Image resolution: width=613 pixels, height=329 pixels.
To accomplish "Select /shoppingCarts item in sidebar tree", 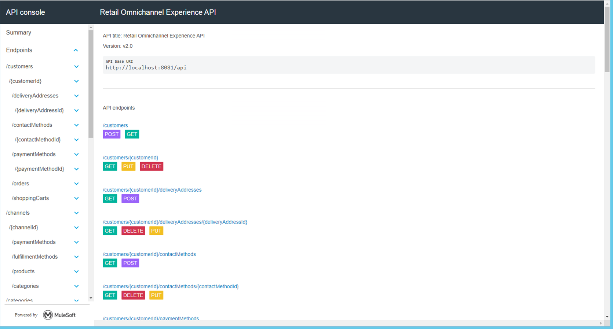I will (x=30, y=198).
